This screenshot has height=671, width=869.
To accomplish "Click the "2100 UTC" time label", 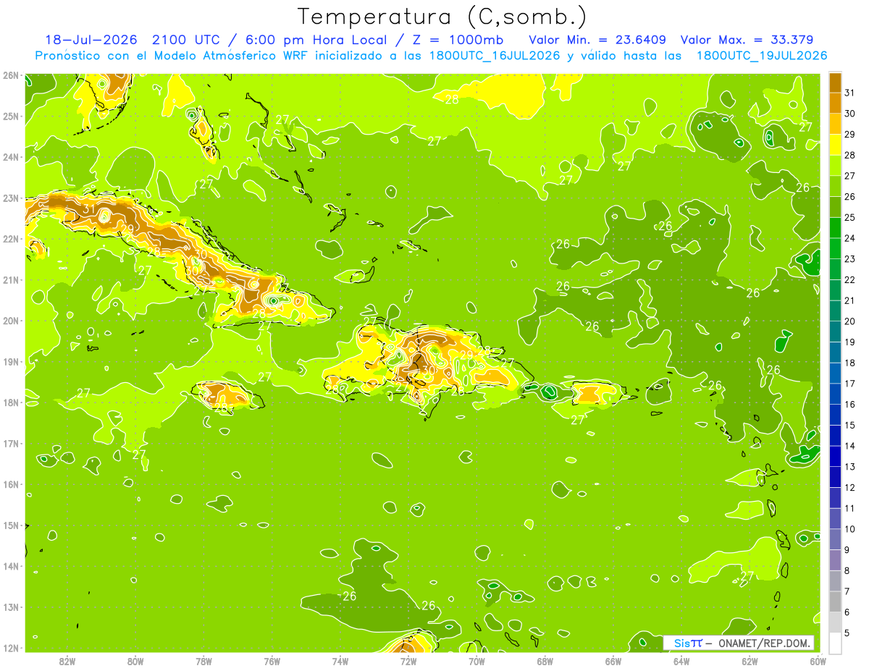I will click(x=186, y=40).
